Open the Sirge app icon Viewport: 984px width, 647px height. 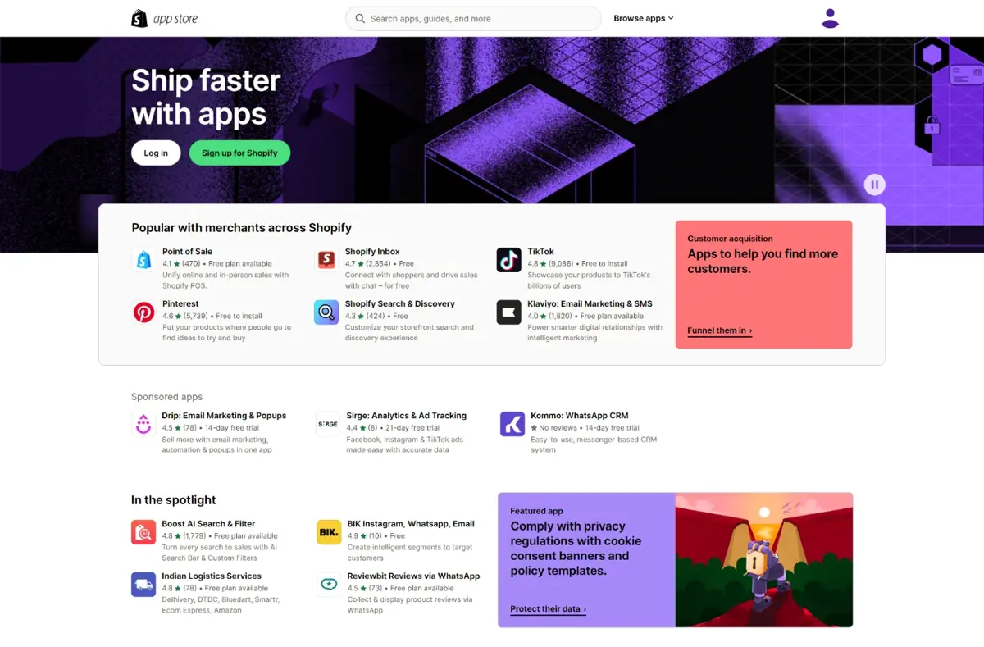[x=328, y=424]
